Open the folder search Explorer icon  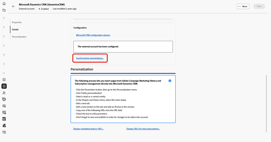click(4, 10)
